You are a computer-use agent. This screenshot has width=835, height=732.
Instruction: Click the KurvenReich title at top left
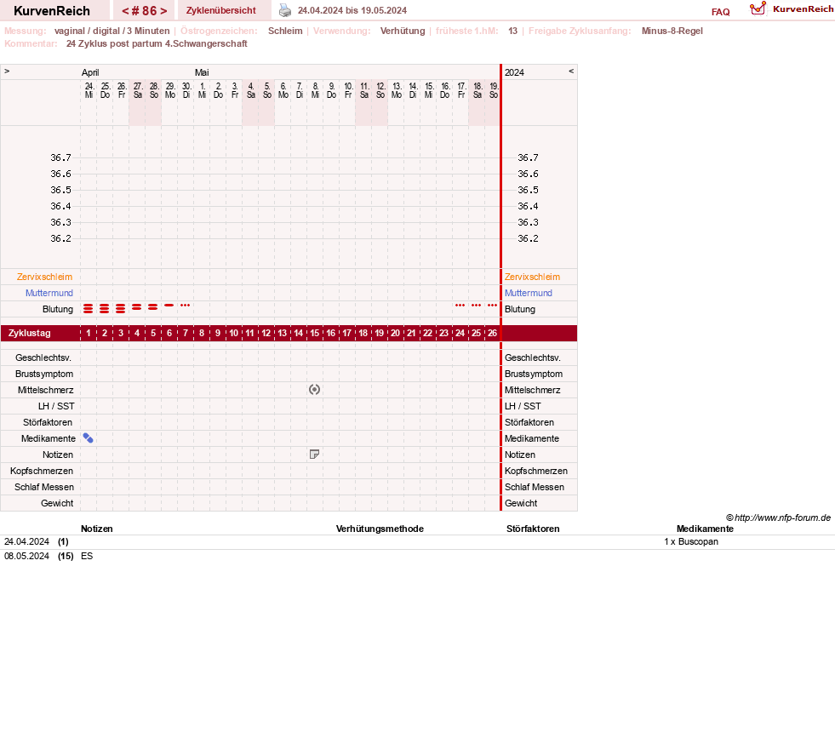pos(52,11)
